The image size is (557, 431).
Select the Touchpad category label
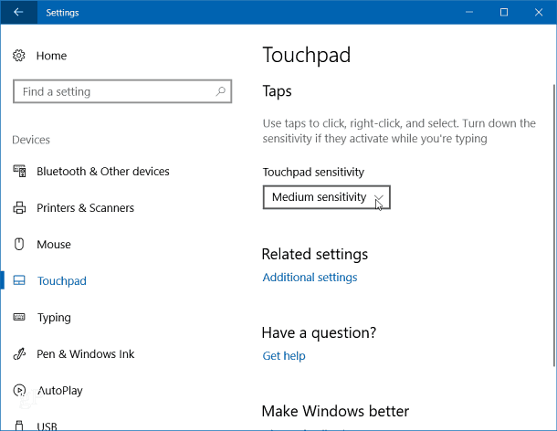click(x=62, y=280)
